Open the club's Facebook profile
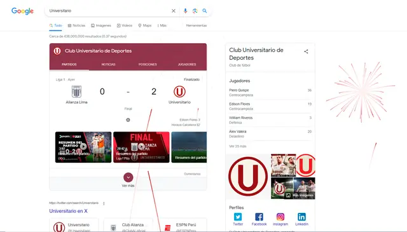This screenshot has height=232, width=407. (259, 219)
